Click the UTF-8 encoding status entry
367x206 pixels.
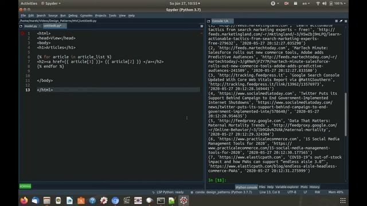pyautogui.click(x=292, y=192)
